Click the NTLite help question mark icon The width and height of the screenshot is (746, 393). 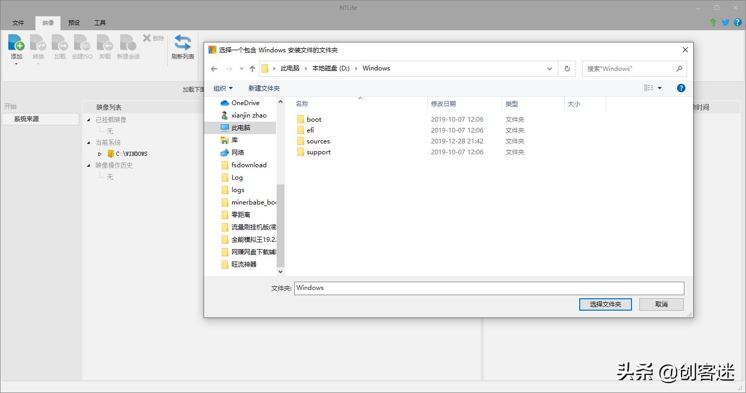coord(737,22)
